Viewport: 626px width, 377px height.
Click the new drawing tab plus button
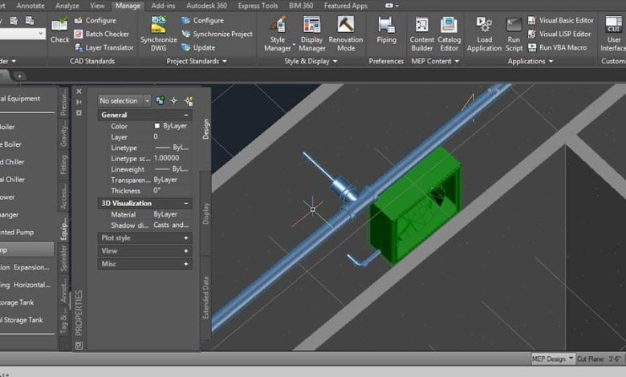[19, 75]
